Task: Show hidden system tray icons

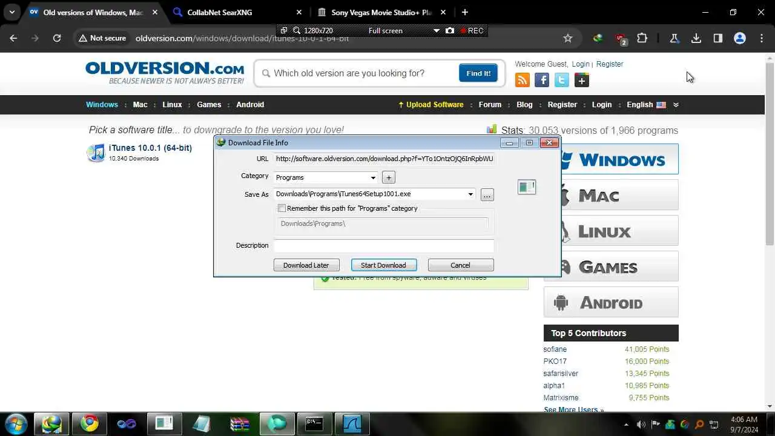Action: tap(627, 424)
